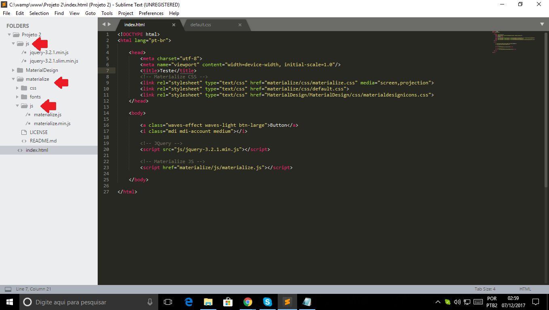Collapse the top-level js folder arrow
Viewport: 549px width, 310px height.
click(x=13, y=44)
